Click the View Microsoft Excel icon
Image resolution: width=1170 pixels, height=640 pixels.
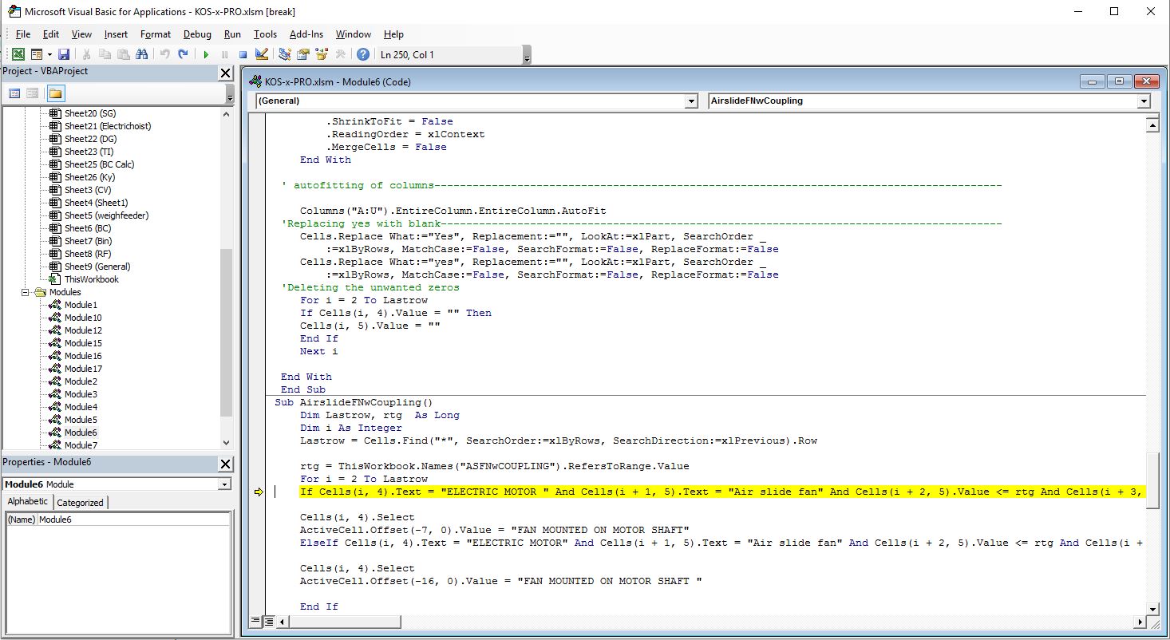(18, 54)
